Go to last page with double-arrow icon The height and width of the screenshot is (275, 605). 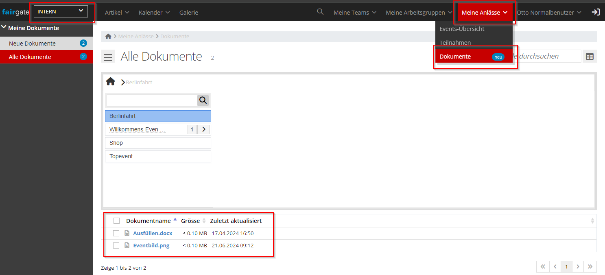(x=590, y=267)
